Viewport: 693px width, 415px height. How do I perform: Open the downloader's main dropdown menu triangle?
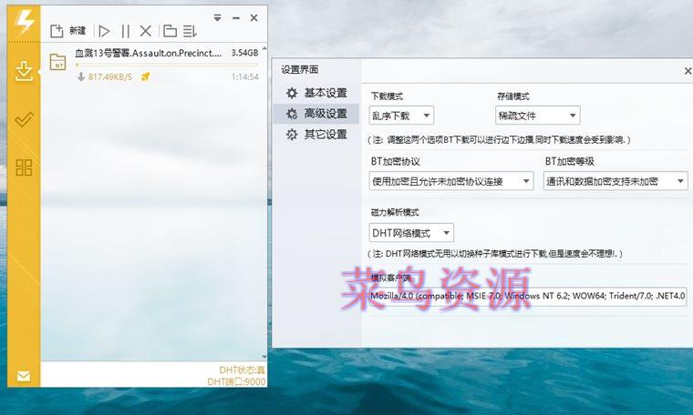pyautogui.click(x=217, y=17)
